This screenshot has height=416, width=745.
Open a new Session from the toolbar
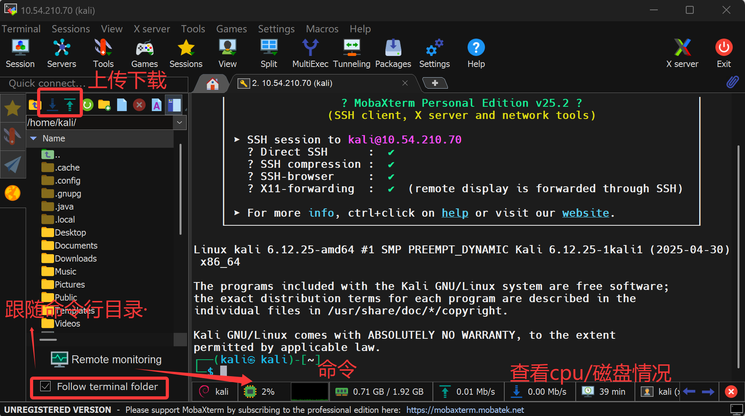point(20,52)
